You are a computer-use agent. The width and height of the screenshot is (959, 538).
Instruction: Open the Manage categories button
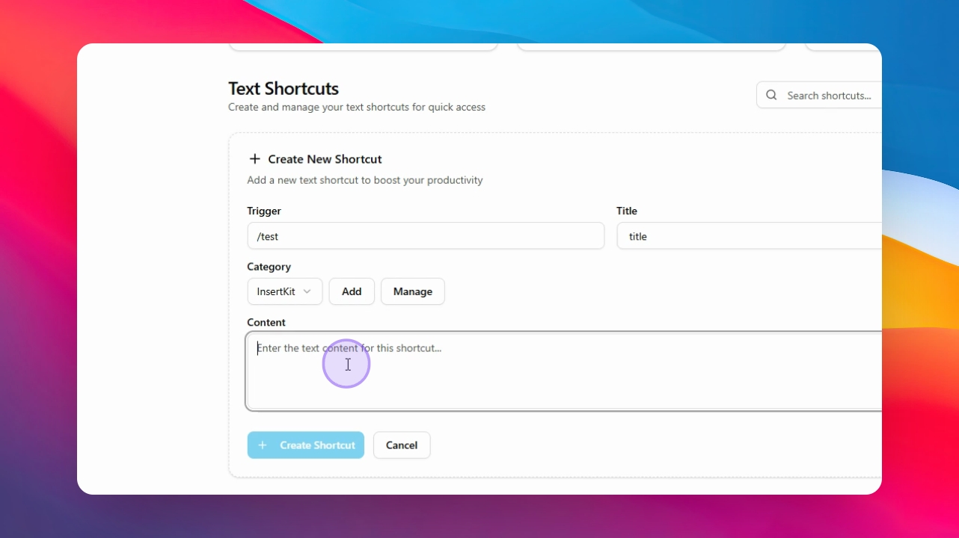point(413,291)
